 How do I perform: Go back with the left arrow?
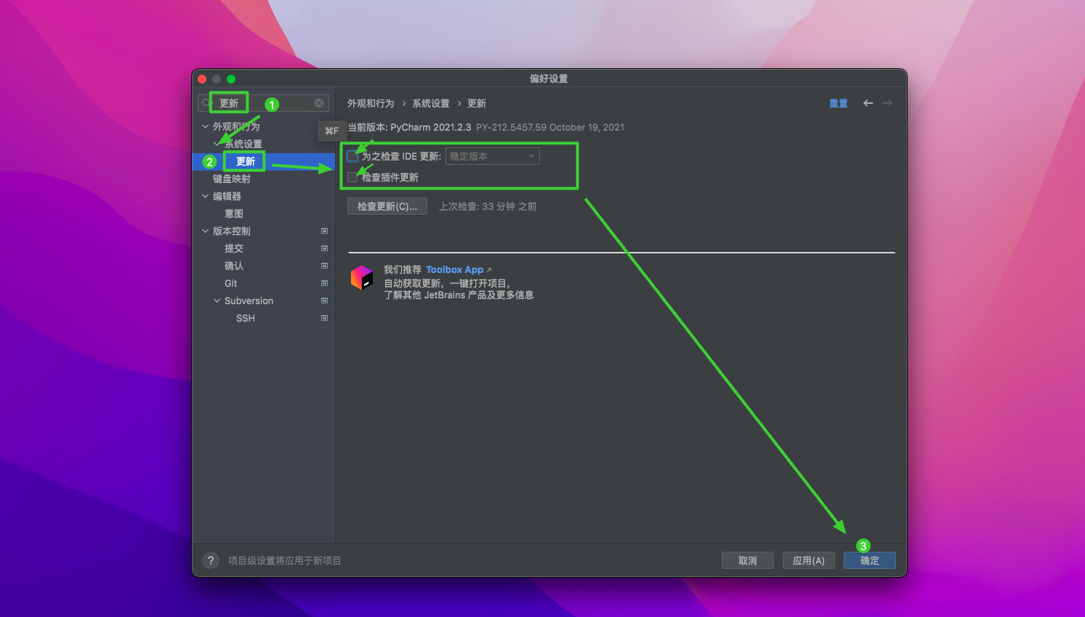pos(868,103)
